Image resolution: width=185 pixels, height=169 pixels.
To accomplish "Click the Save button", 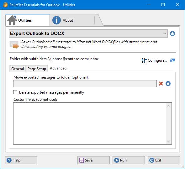I will (x=93, y=160).
